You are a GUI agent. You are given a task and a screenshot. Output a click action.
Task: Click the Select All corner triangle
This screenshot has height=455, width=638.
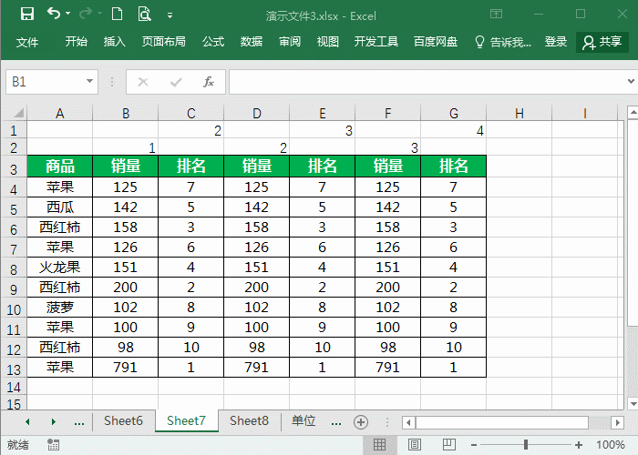(x=18, y=113)
